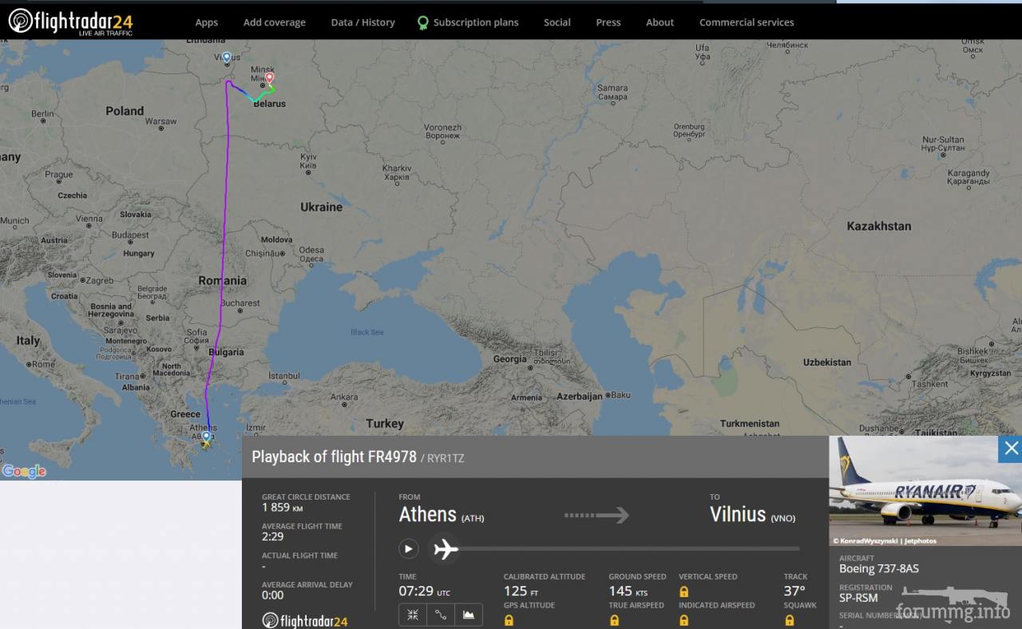The image size is (1022, 629).
Task: Click the 0:00 average arrival delay value
Action: [x=273, y=595]
